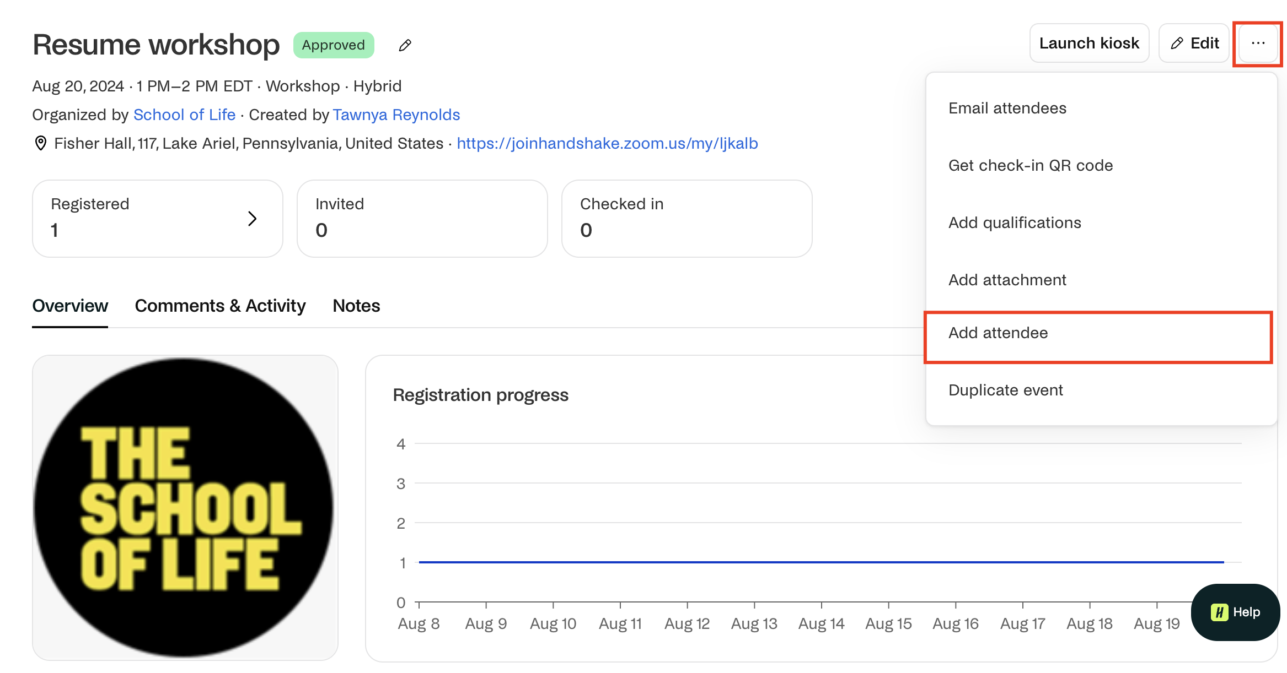The width and height of the screenshot is (1287, 673).
Task: Choose Add attachment from the menu
Action: pos(1101,280)
